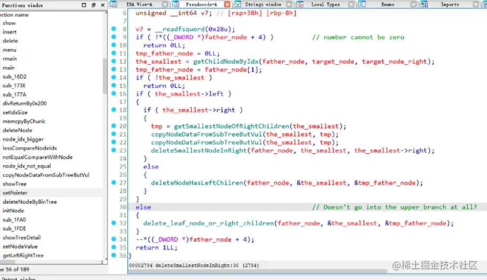This screenshot has width=487, height=280.
Task: Click Functions window vertical scrollbar
Action: pyautogui.click(x=105, y=76)
